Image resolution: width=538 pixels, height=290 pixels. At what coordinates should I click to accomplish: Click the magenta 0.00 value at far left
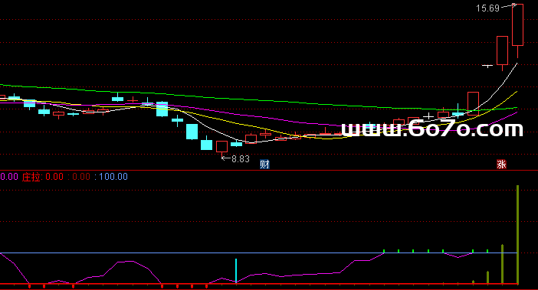9,177
